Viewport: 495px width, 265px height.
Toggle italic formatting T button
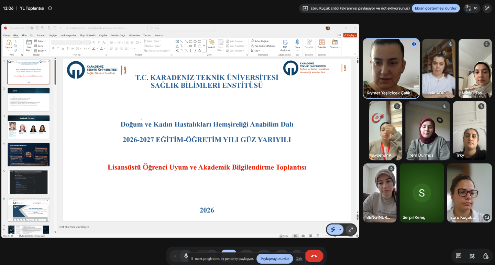coord(58,48)
